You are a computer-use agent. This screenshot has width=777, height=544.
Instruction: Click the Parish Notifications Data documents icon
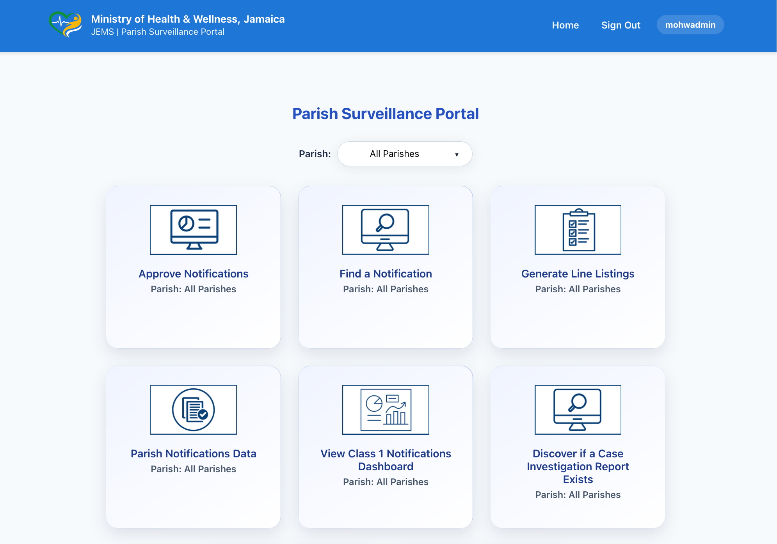tap(194, 410)
